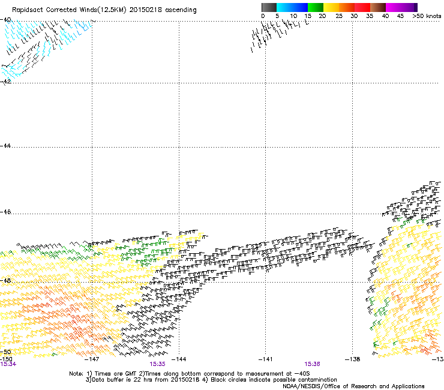Click the yellow 20-25 knots legend swatch
The image size is (444, 390).
(x=331, y=7)
